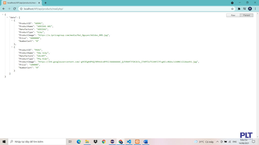Open a new tab with the plus button

pyautogui.click(x=45, y=3)
